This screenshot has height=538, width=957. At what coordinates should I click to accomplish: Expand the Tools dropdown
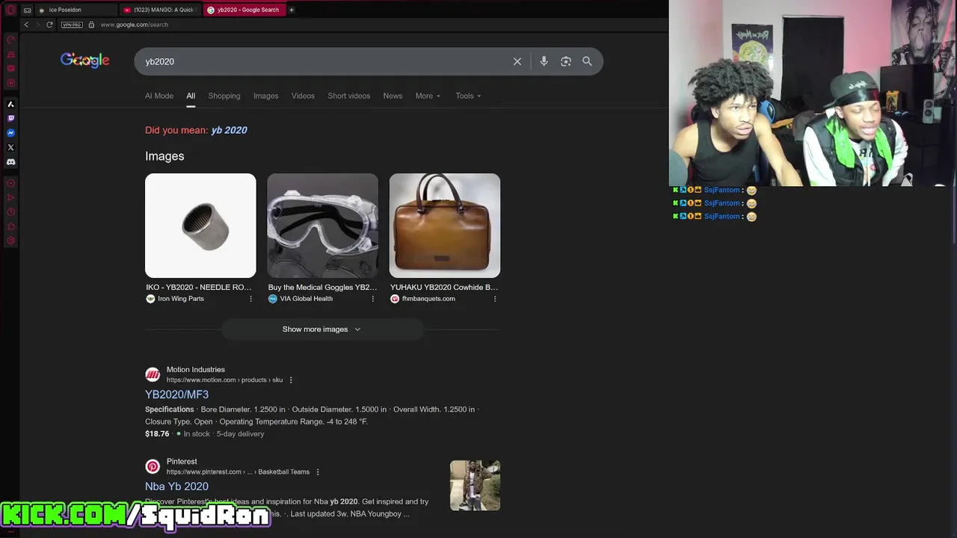pos(468,96)
